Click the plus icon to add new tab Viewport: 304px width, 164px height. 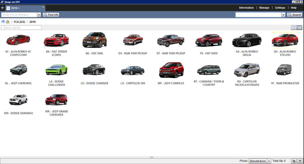3,8
